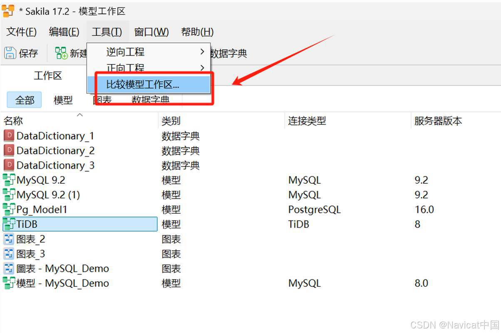This screenshot has width=501, height=333.
Task: Click the MySQL 9.2 model icon
Action: [9, 180]
